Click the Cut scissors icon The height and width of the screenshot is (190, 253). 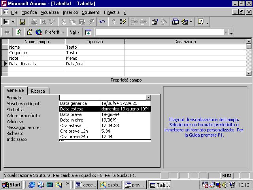64,22
